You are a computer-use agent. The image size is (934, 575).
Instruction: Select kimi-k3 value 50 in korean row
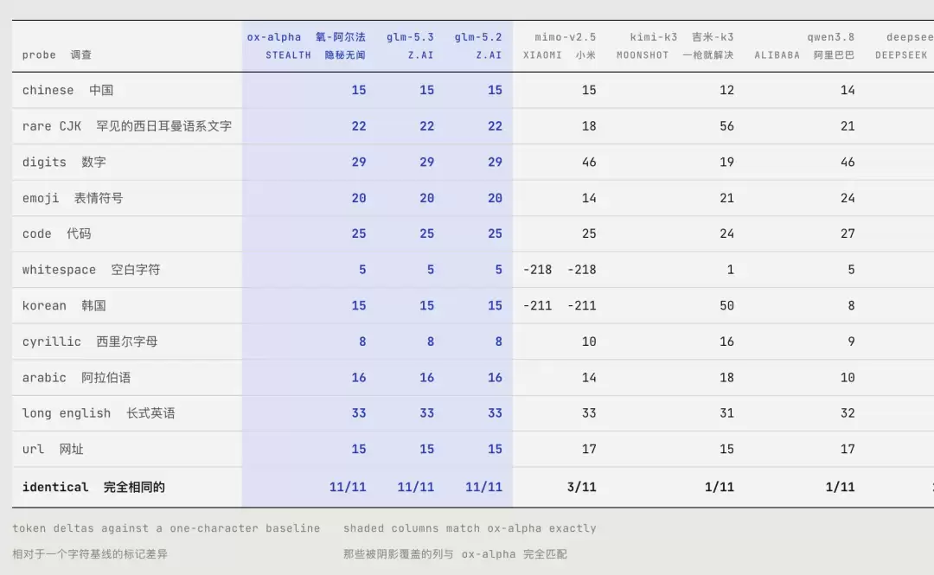[x=726, y=306]
